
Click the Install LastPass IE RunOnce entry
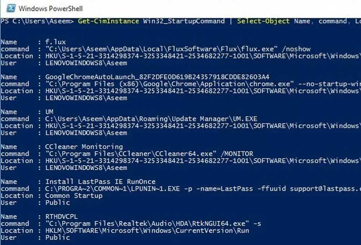point(100,182)
